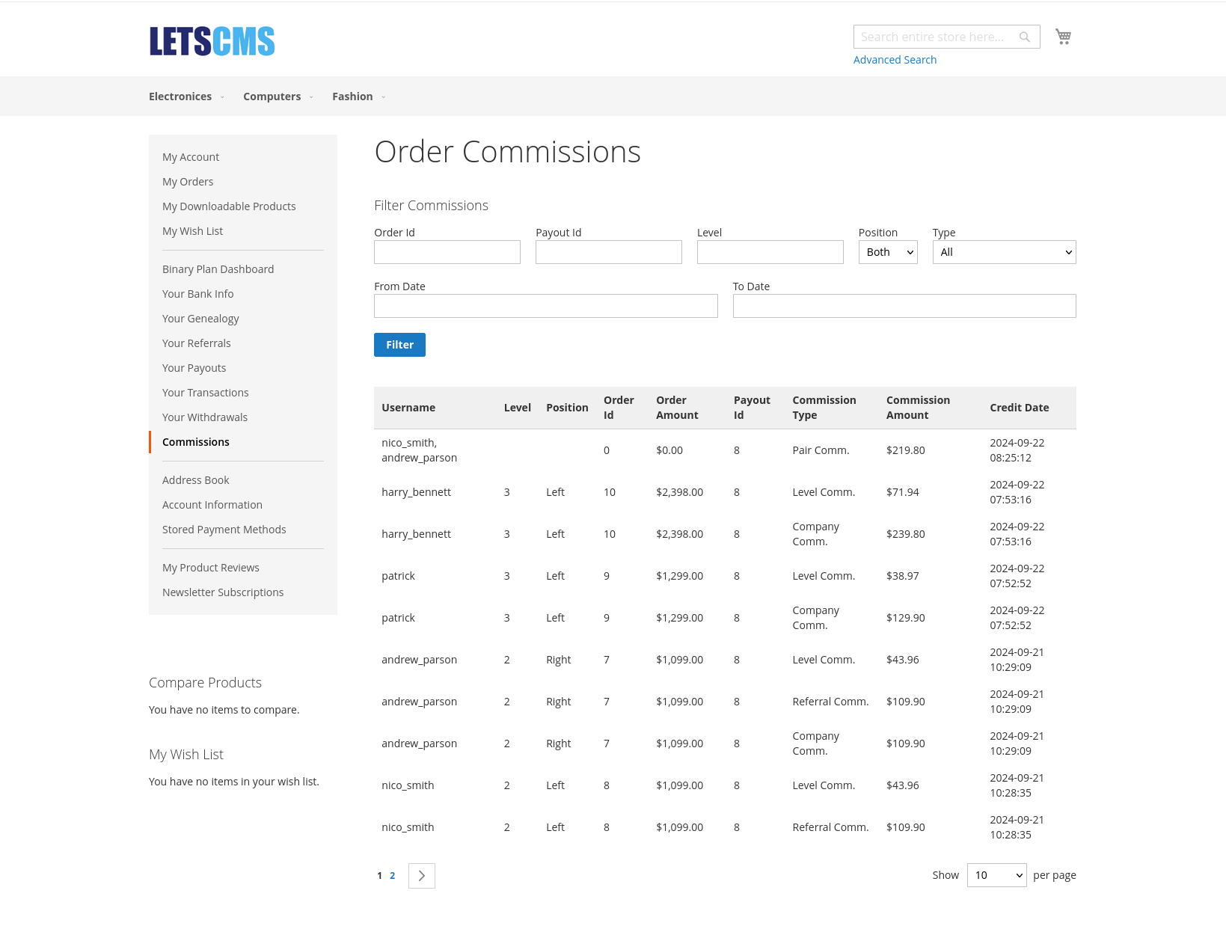This screenshot has width=1226, height=926.
Task: Open the Position dropdown
Action: tap(887, 252)
